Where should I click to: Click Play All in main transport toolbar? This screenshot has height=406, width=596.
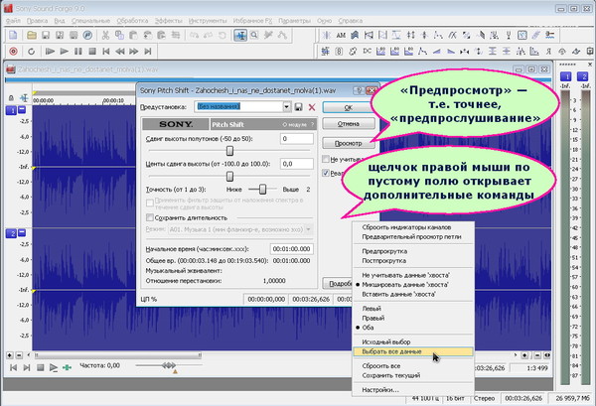[50, 51]
